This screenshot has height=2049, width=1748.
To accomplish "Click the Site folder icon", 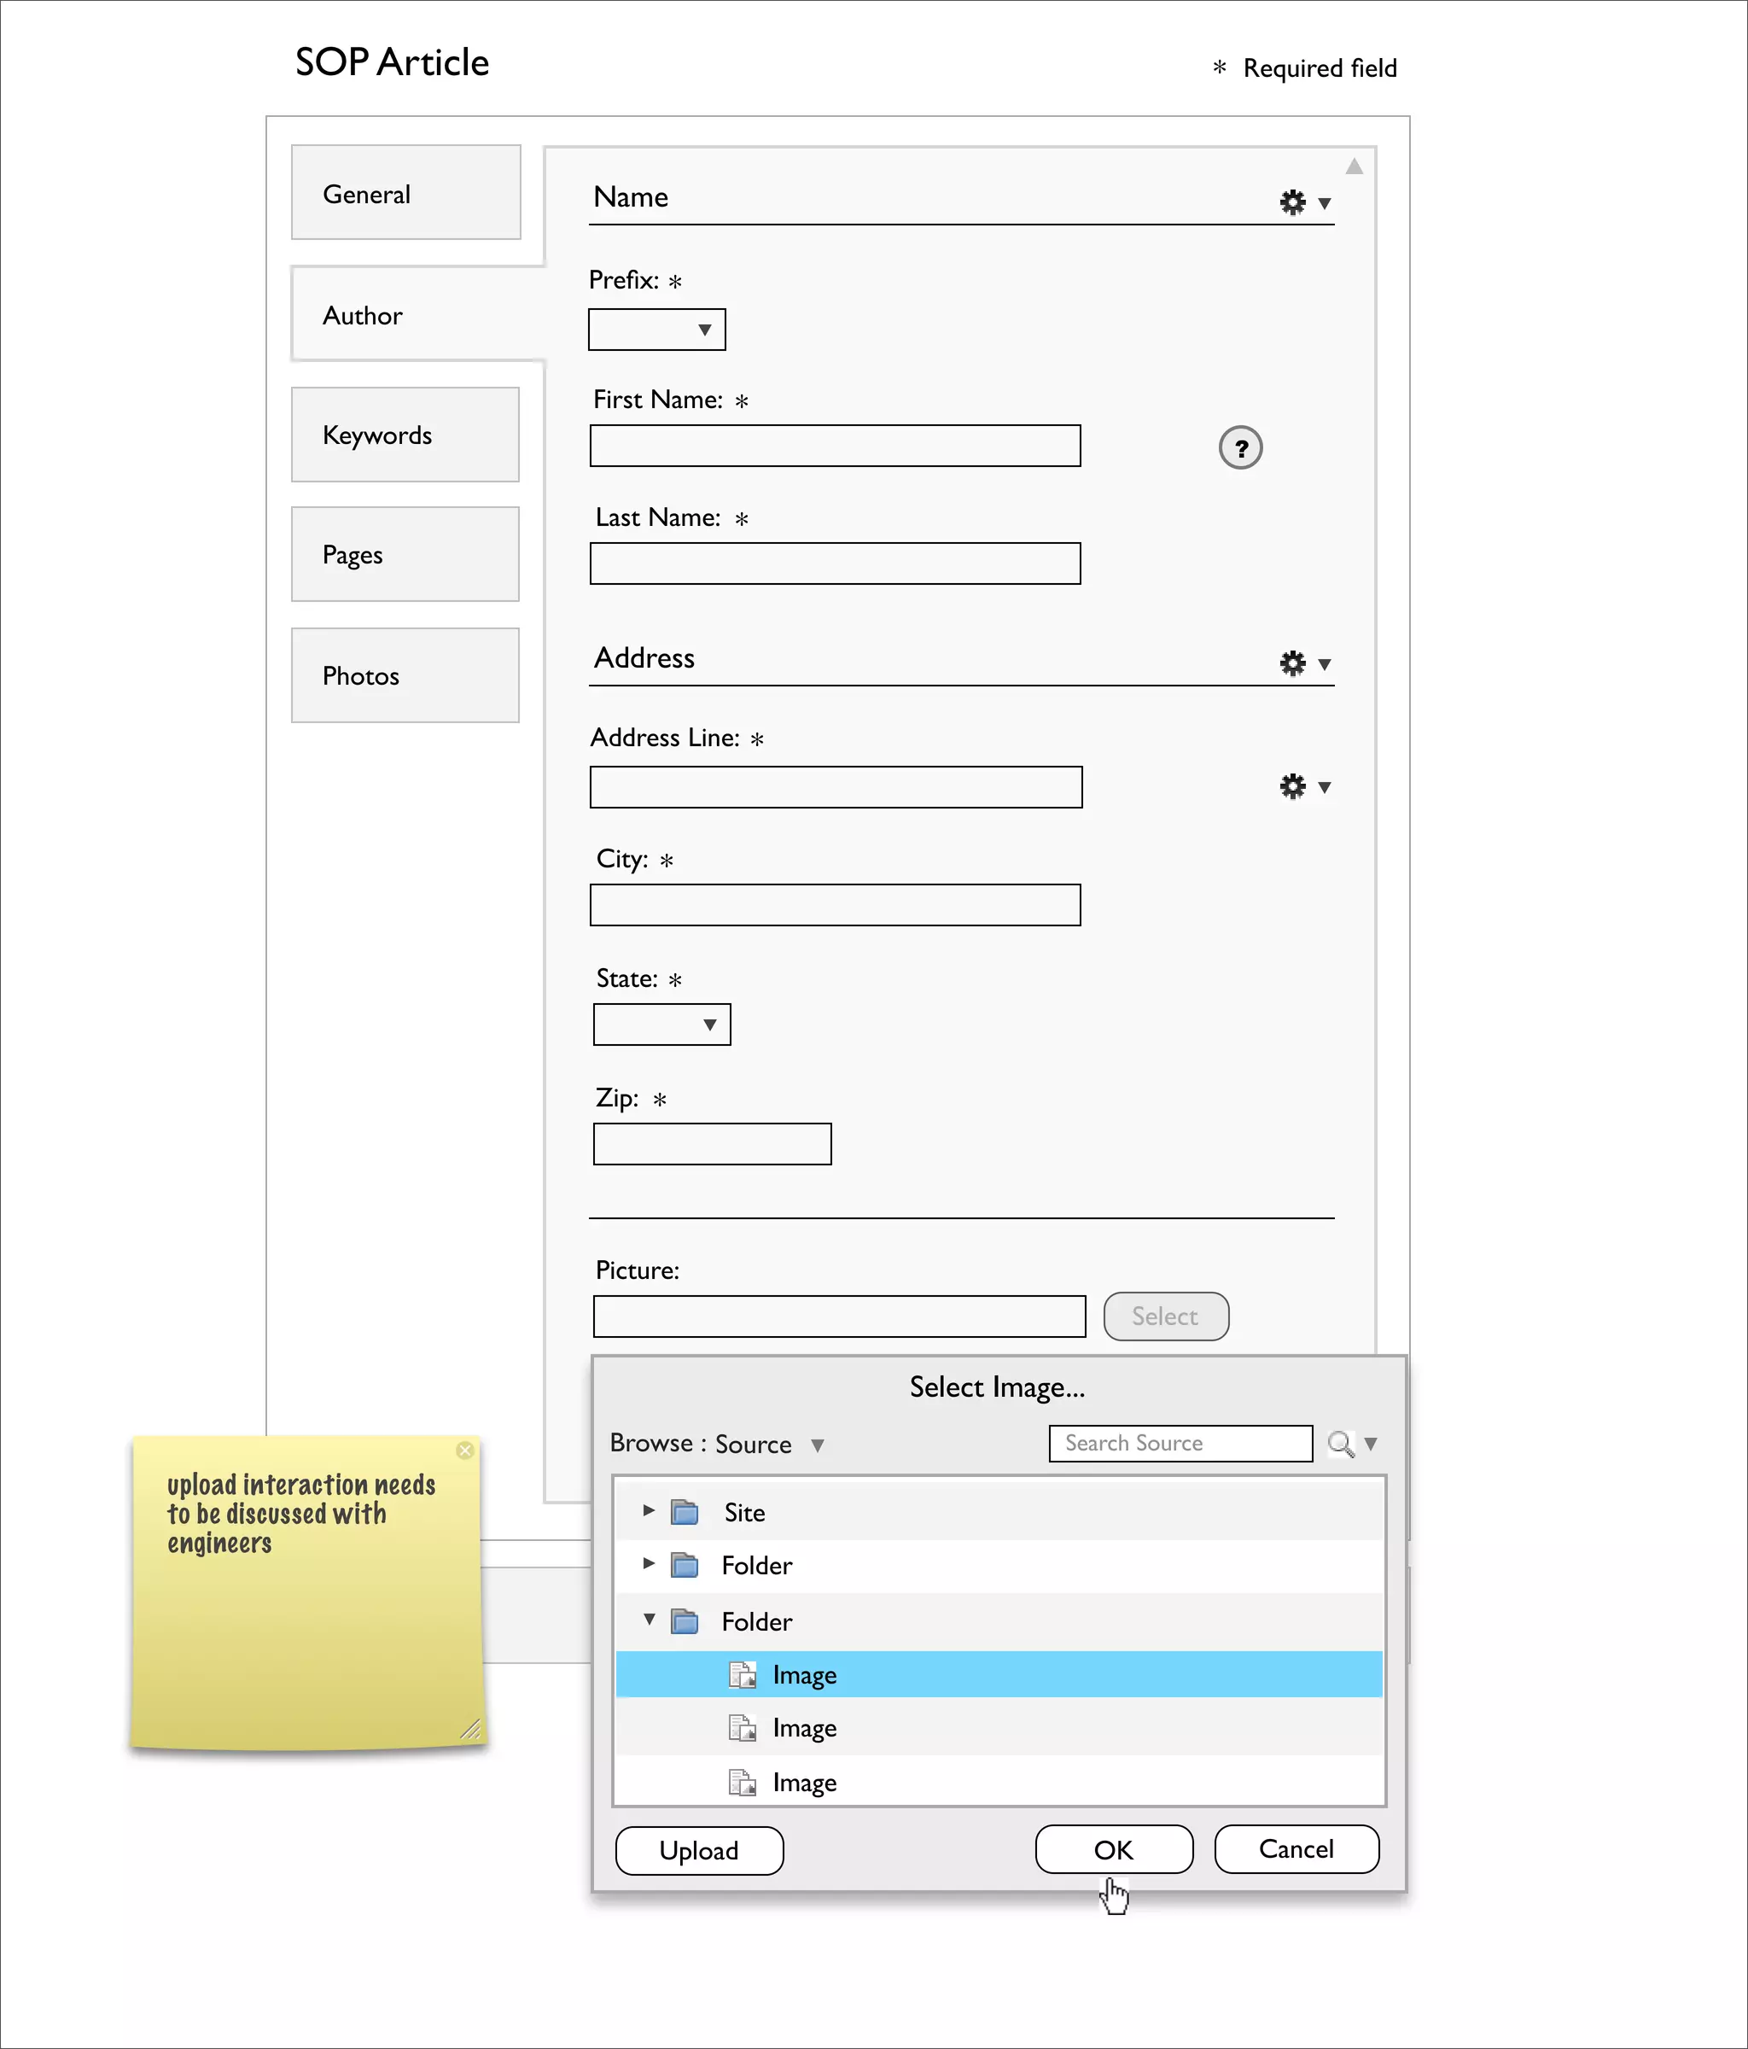I will pos(685,1512).
